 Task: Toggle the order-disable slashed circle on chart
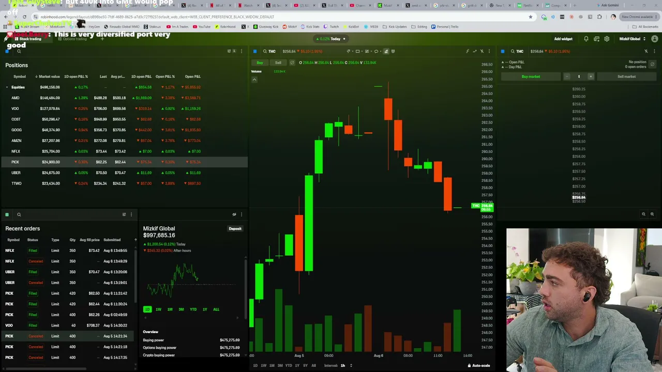coord(292,63)
